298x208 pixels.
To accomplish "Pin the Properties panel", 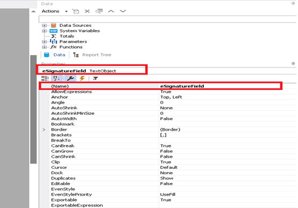I will [293, 64].
